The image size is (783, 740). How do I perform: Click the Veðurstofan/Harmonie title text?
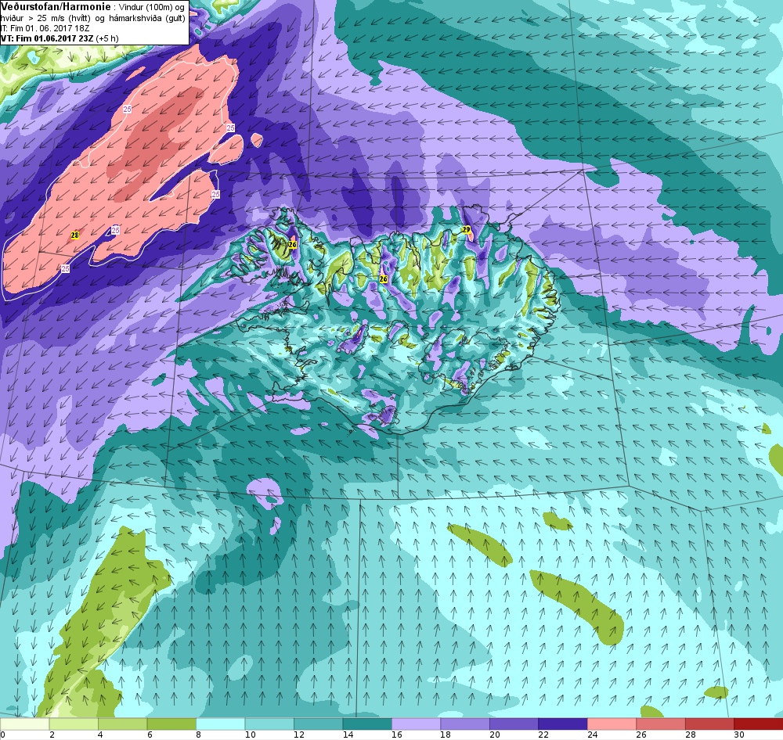pos(56,7)
